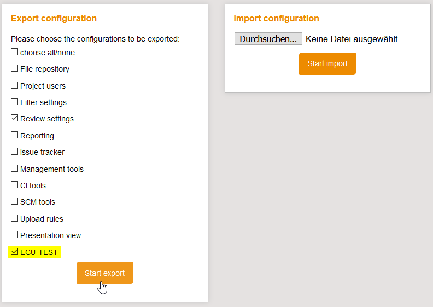Enable the SCM tools checkbox

pos(15,201)
